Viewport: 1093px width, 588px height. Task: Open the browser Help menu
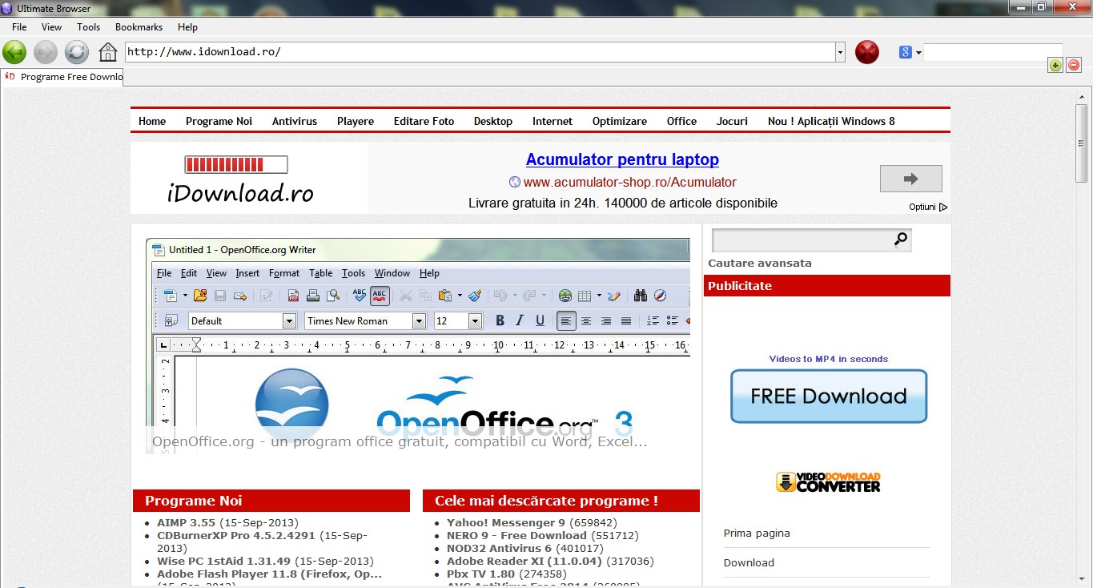[187, 27]
